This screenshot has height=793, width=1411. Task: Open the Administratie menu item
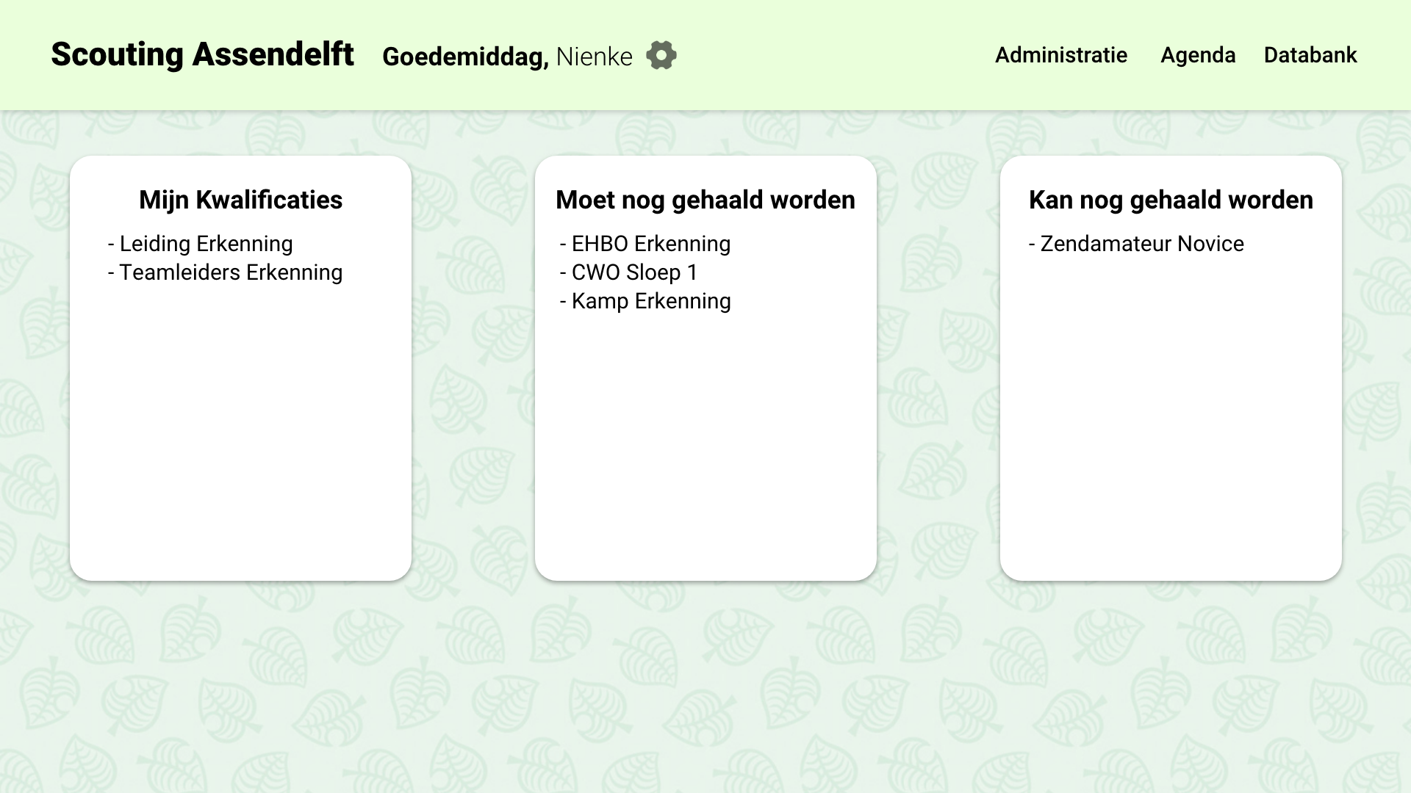pyautogui.click(x=1060, y=55)
